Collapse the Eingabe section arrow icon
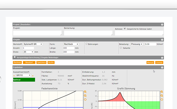Viewport: 177px width, 109px height. point(162,40)
